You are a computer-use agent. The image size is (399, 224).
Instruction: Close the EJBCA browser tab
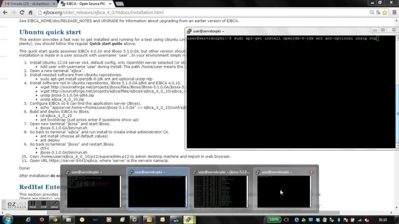(x=110, y=4)
